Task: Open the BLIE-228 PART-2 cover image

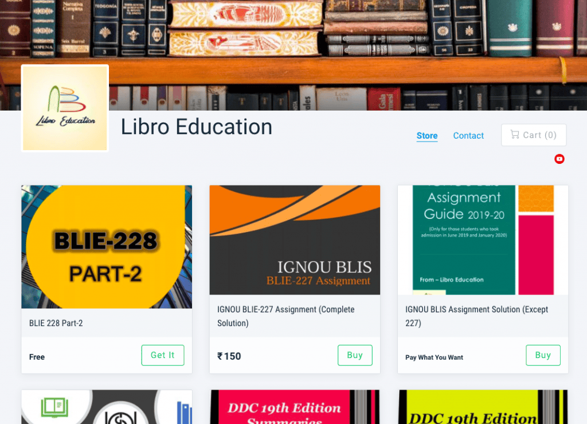Action: tap(107, 246)
